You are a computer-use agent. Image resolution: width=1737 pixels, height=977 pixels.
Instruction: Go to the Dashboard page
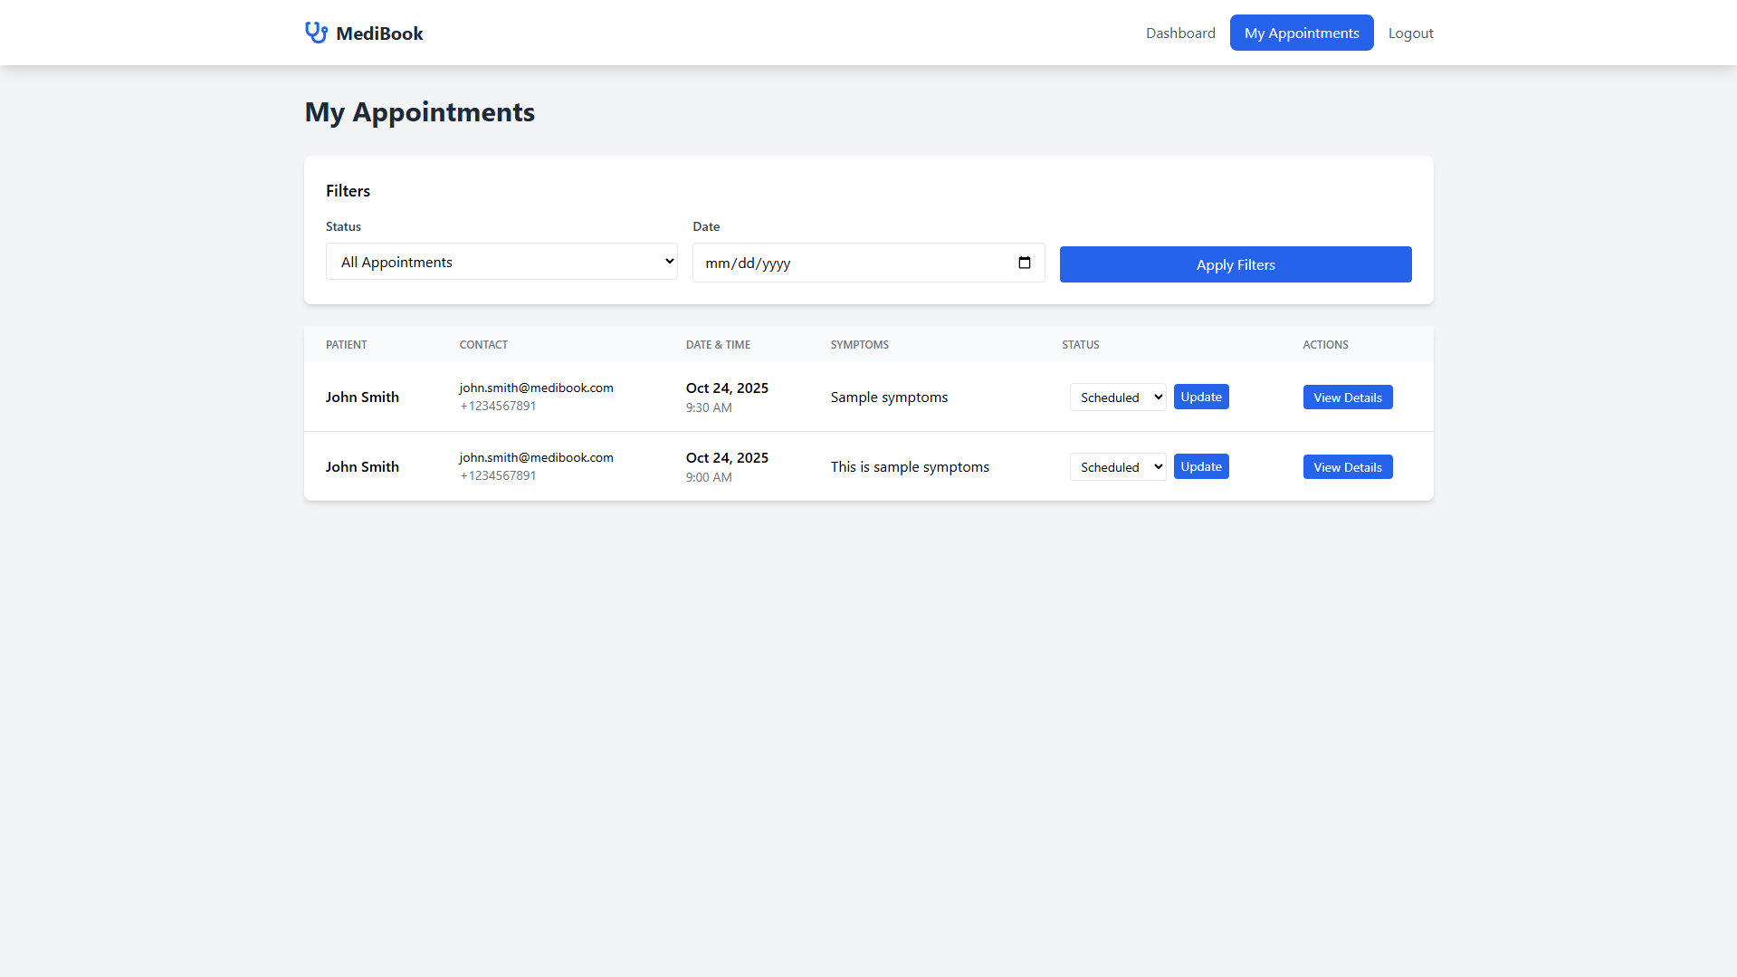(x=1180, y=33)
